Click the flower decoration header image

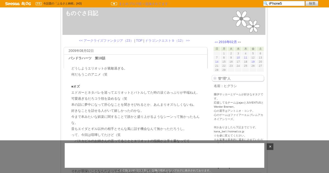pos(246,21)
